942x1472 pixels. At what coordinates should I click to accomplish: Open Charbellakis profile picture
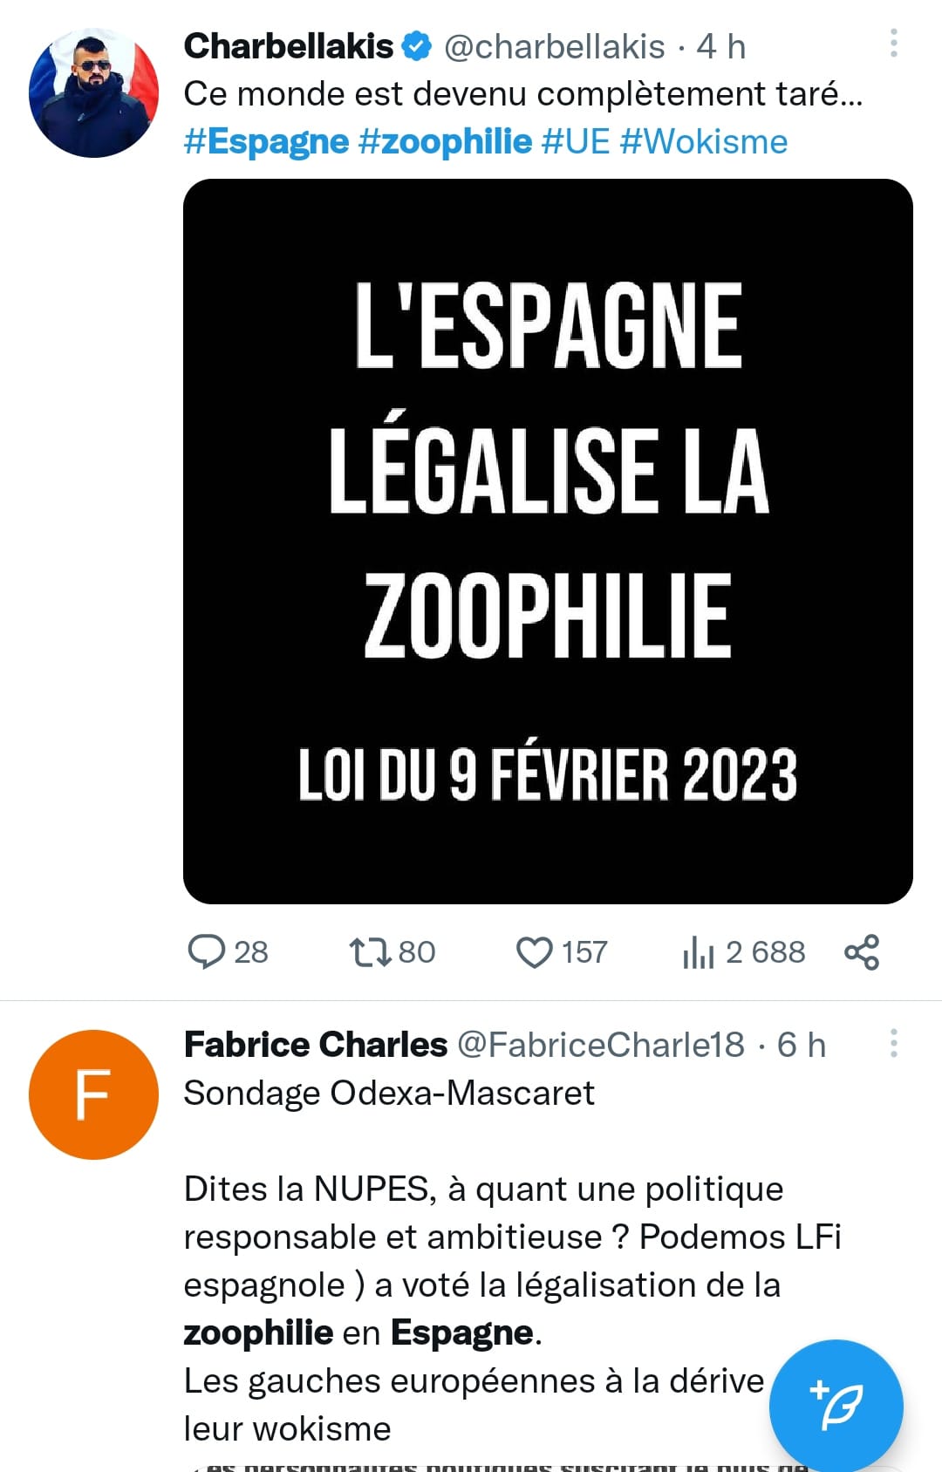pyautogui.click(x=93, y=93)
